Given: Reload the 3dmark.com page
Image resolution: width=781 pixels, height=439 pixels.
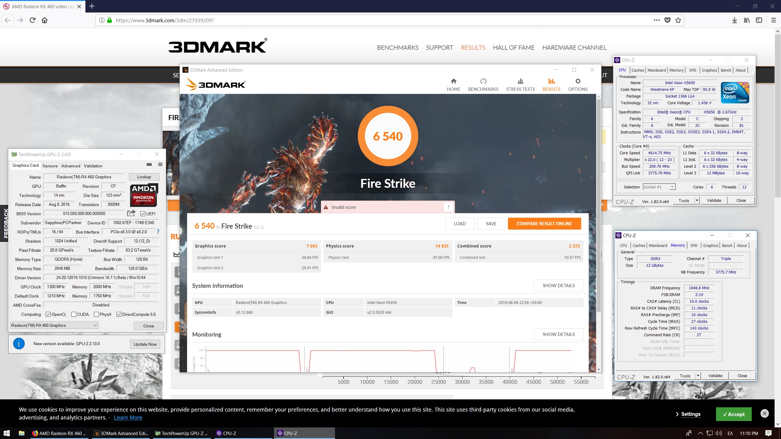Looking at the screenshot, I should (32, 20).
